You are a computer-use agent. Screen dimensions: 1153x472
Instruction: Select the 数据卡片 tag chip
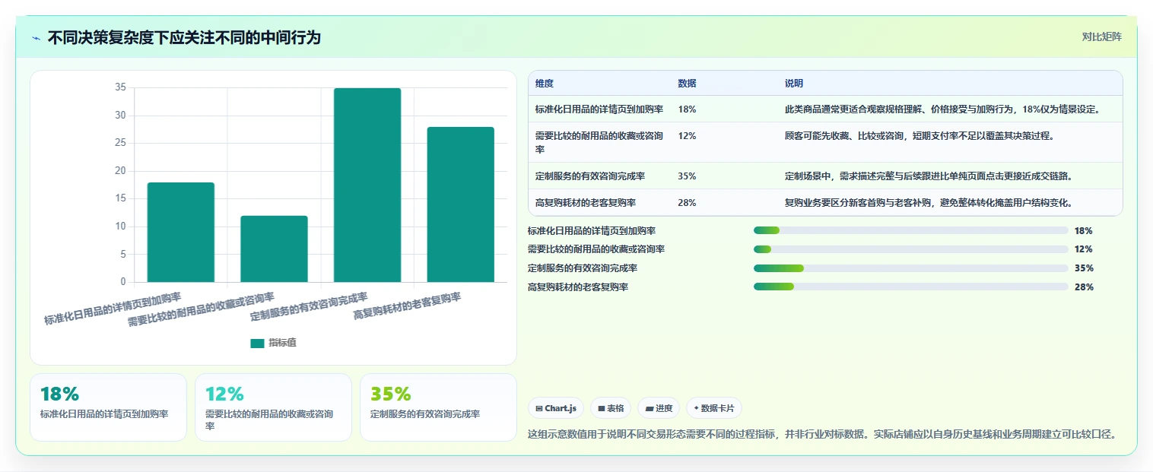pyautogui.click(x=713, y=408)
